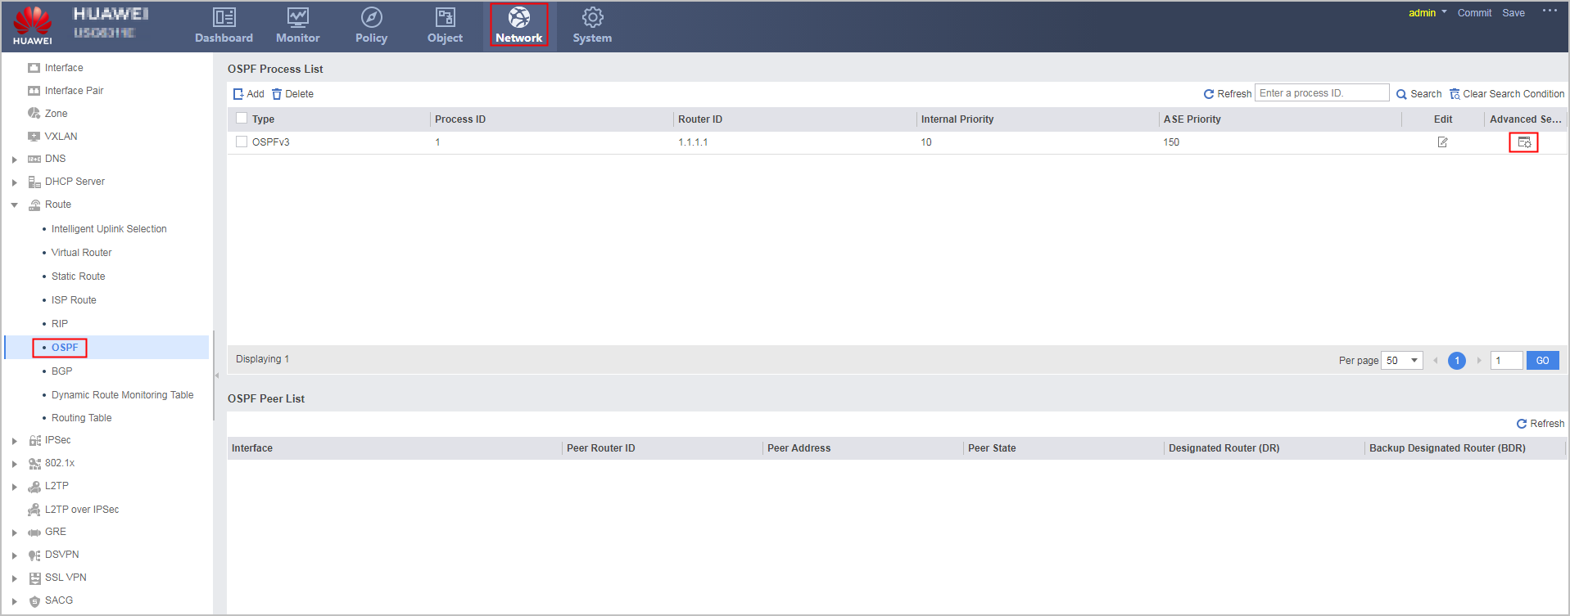Viewport: 1570px width, 616px height.
Task: Open the Dashboard icon in top bar
Action: click(x=224, y=17)
